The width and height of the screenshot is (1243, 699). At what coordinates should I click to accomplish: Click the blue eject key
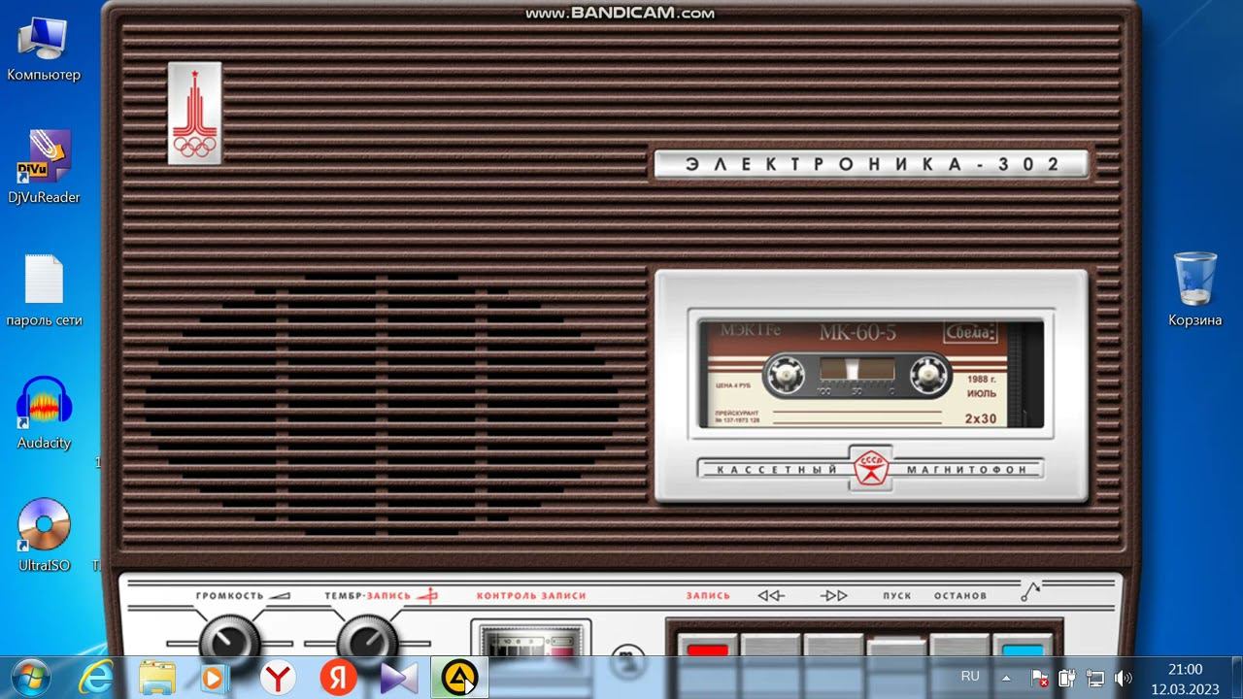(x=1024, y=646)
